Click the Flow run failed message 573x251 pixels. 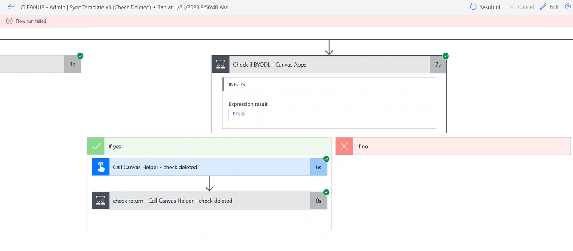pyautogui.click(x=31, y=21)
